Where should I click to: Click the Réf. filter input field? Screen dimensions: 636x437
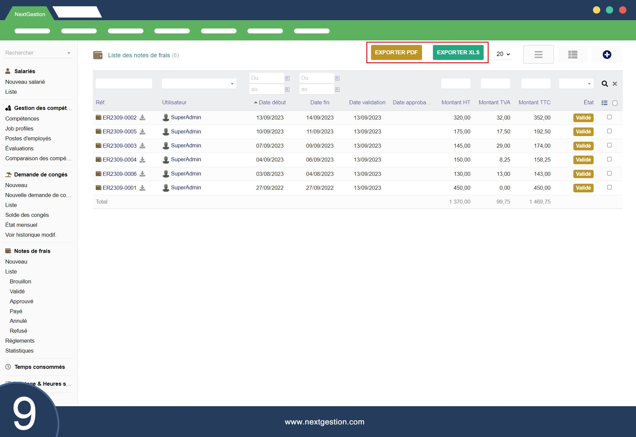(124, 84)
